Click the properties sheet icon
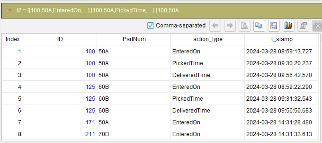Image resolution: width=322 pixels, height=143 pixels. tap(303, 26)
